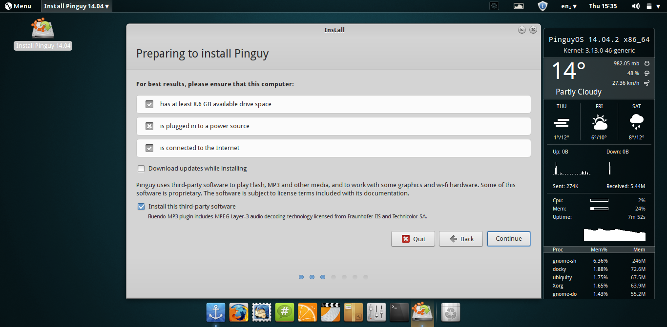The width and height of the screenshot is (667, 327).
Task: Click the wind speed icon in weather widget
Action: pyautogui.click(x=646, y=83)
